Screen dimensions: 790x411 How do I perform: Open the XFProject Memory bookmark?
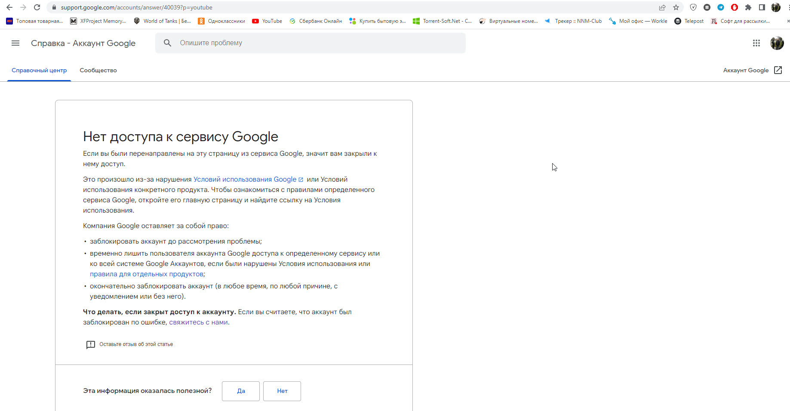98,21
